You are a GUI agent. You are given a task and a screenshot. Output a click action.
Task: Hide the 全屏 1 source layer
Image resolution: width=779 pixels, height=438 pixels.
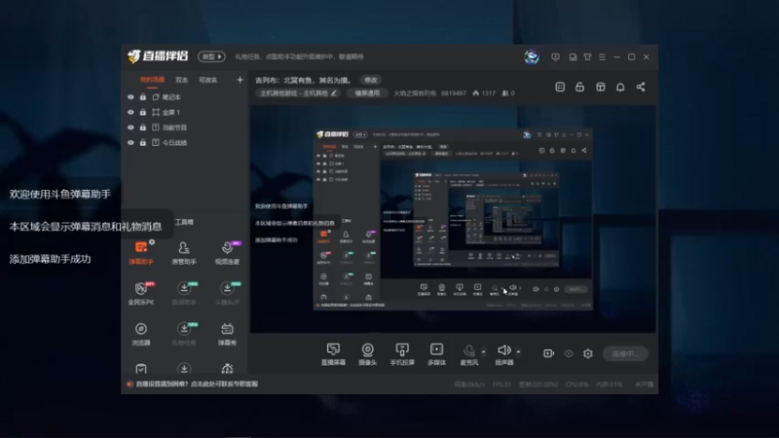tap(130, 112)
